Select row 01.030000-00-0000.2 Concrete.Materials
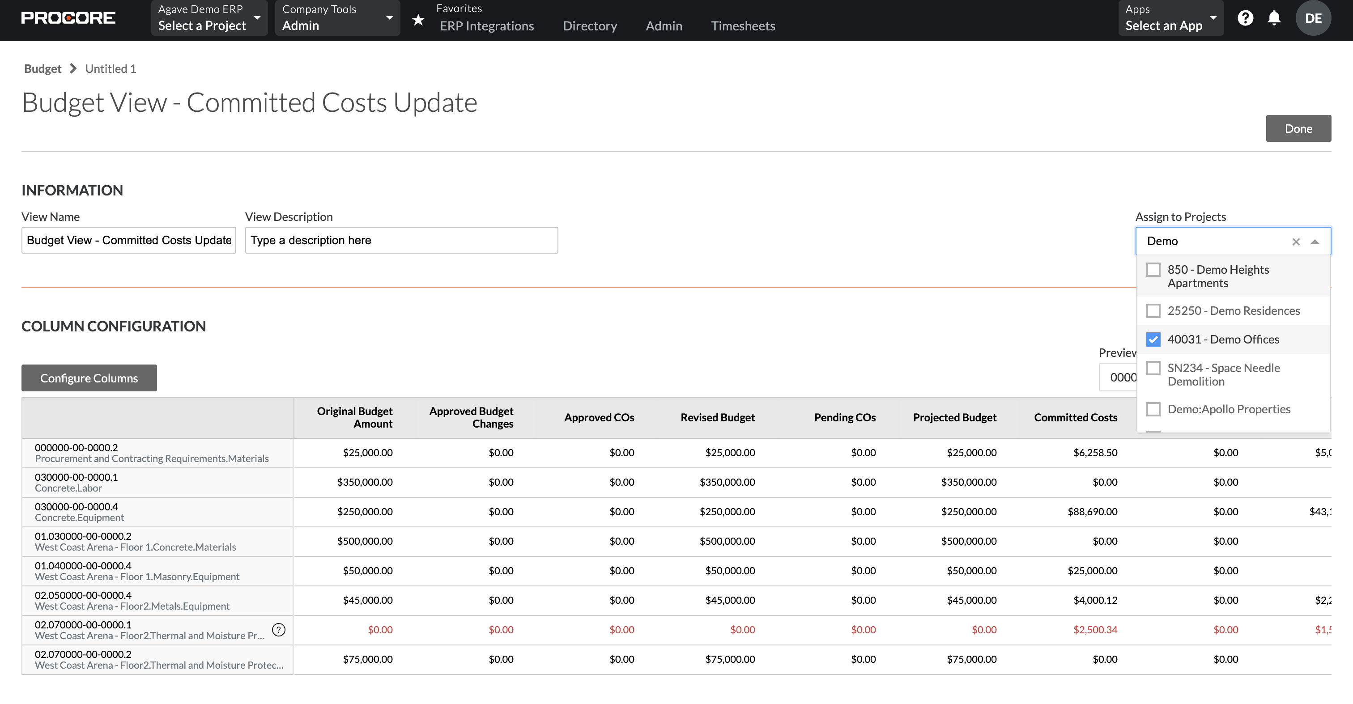This screenshot has height=704, width=1353. tap(157, 541)
